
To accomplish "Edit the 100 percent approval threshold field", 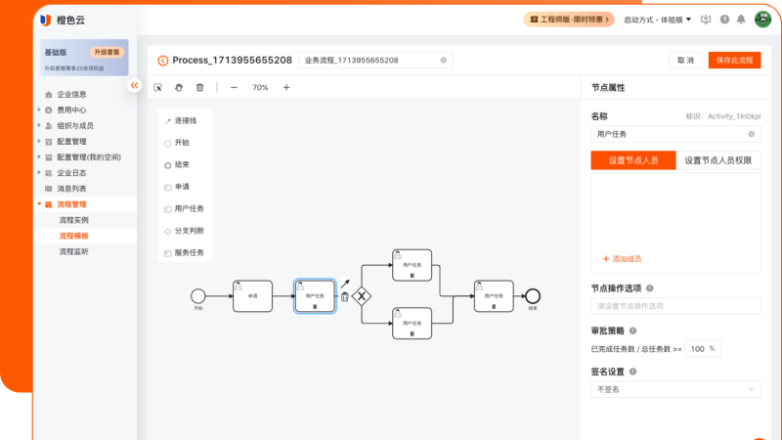I will click(703, 349).
